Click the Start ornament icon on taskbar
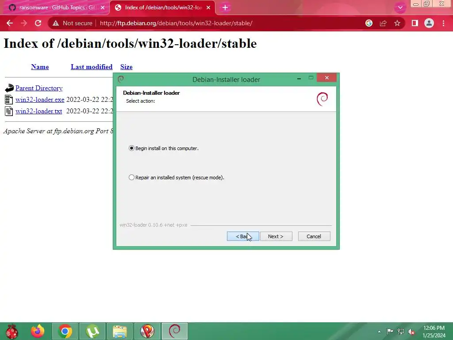This screenshot has height=340, width=453. 12,331
